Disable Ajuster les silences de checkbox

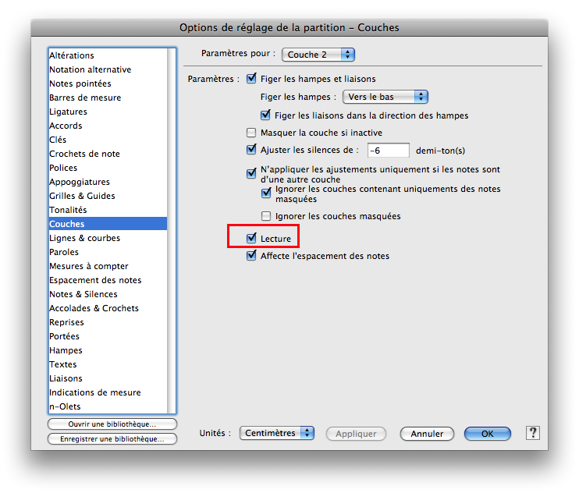click(x=251, y=150)
